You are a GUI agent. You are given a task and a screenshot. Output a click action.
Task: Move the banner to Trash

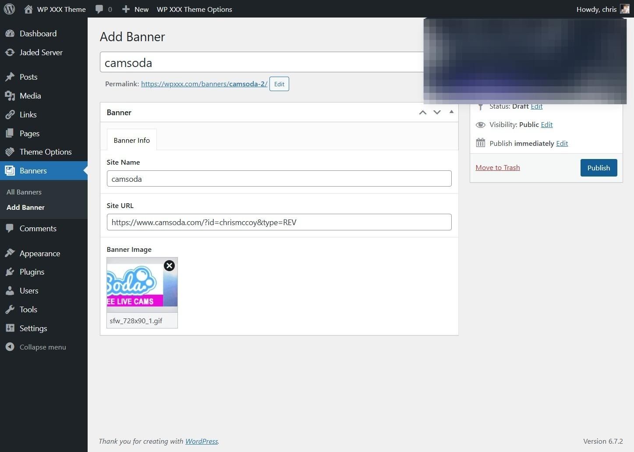click(x=497, y=167)
